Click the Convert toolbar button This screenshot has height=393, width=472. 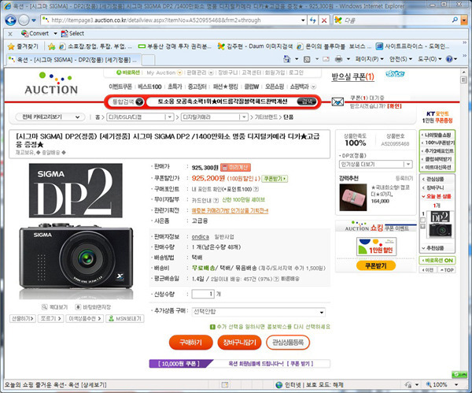pyautogui.click(x=35, y=33)
